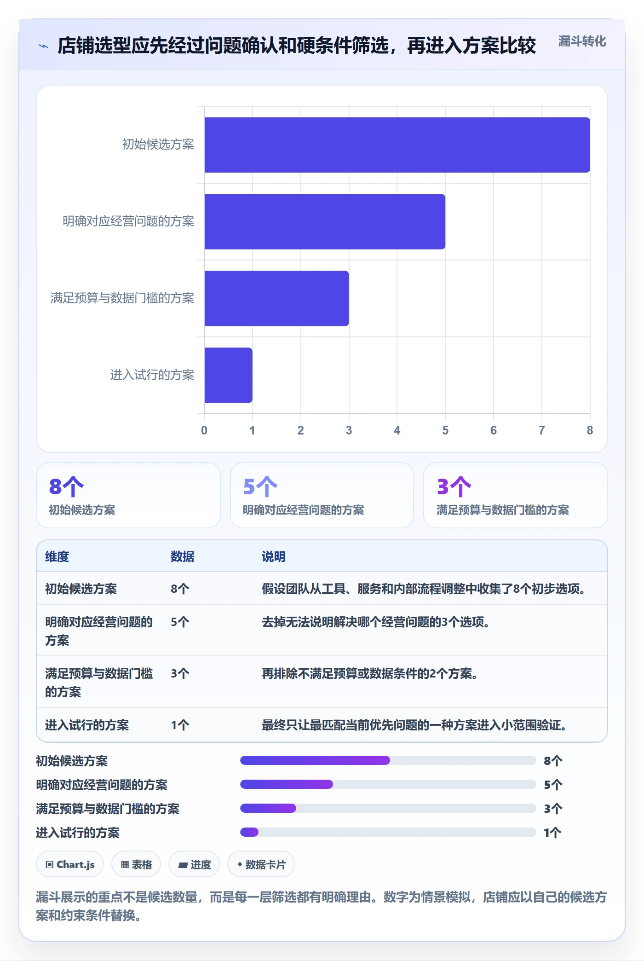Click the footer note starting 漏斗展示的重点
The width and height of the screenshot is (644, 961).
pyautogui.click(x=322, y=906)
